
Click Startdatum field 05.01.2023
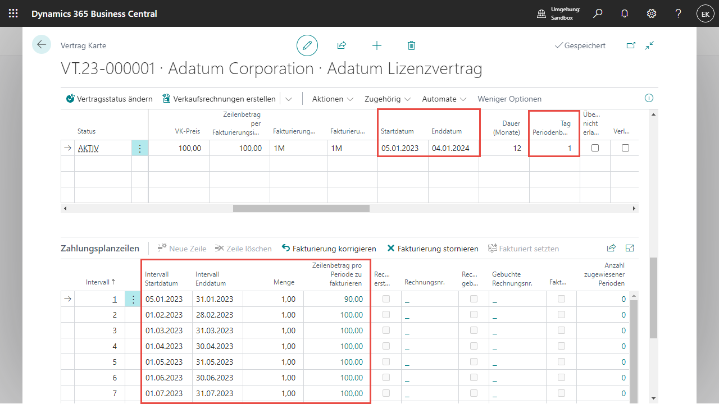pos(403,148)
